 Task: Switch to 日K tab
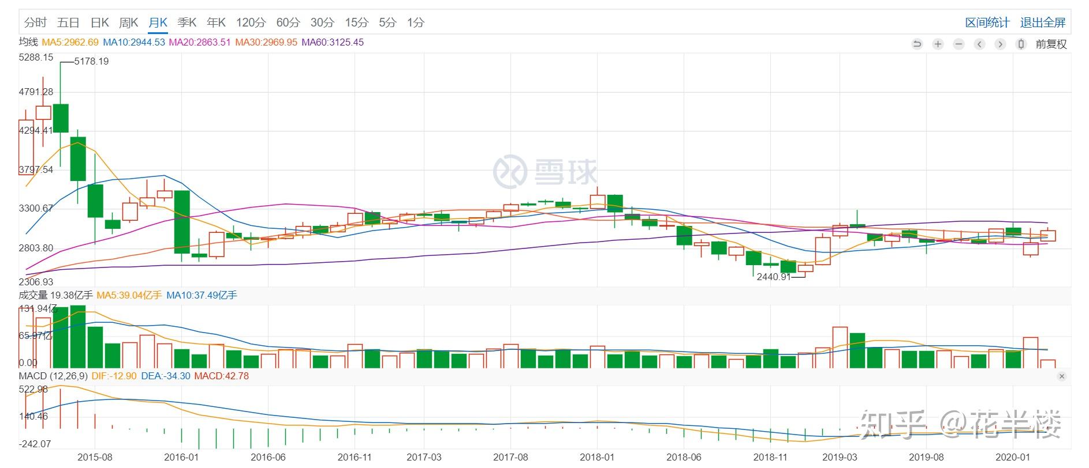point(100,22)
